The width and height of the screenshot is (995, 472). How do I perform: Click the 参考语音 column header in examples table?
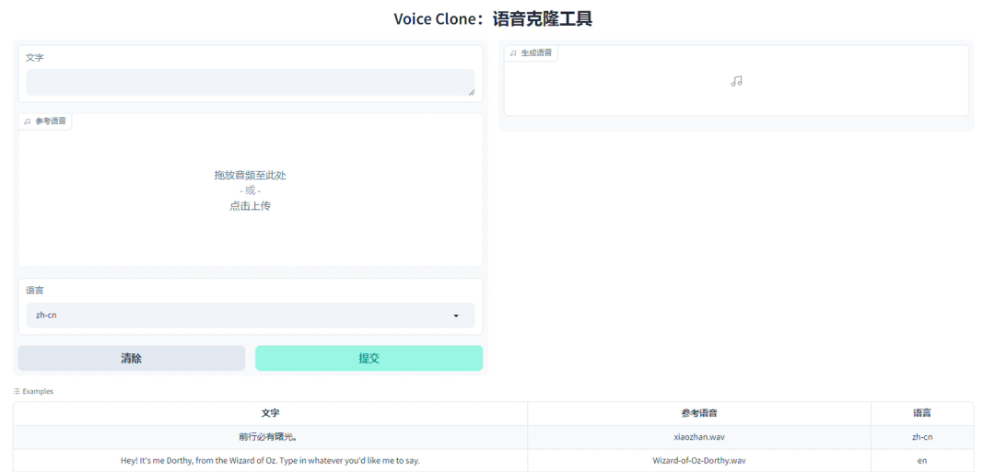point(698,413)
